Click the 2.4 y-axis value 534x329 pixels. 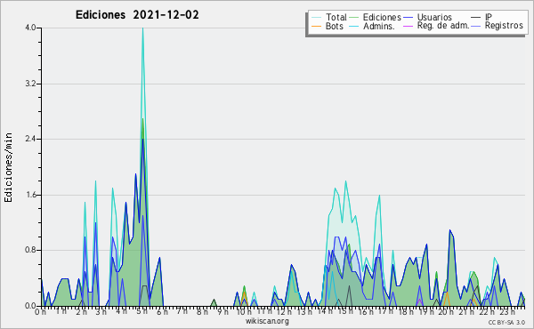(31, 139)
